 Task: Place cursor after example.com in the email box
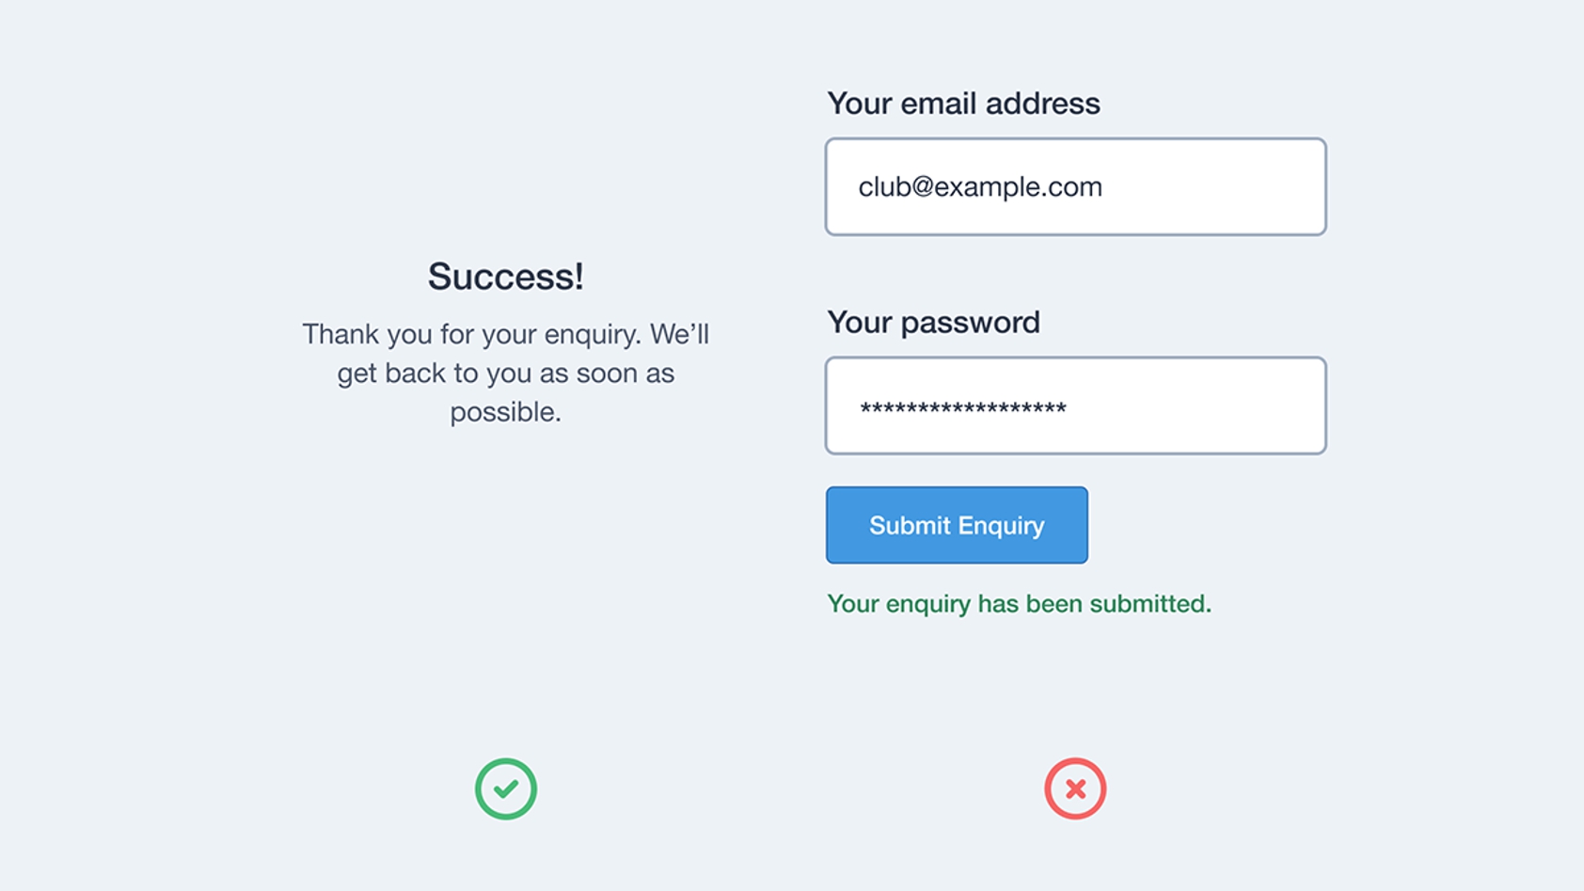click(1104, 187)
